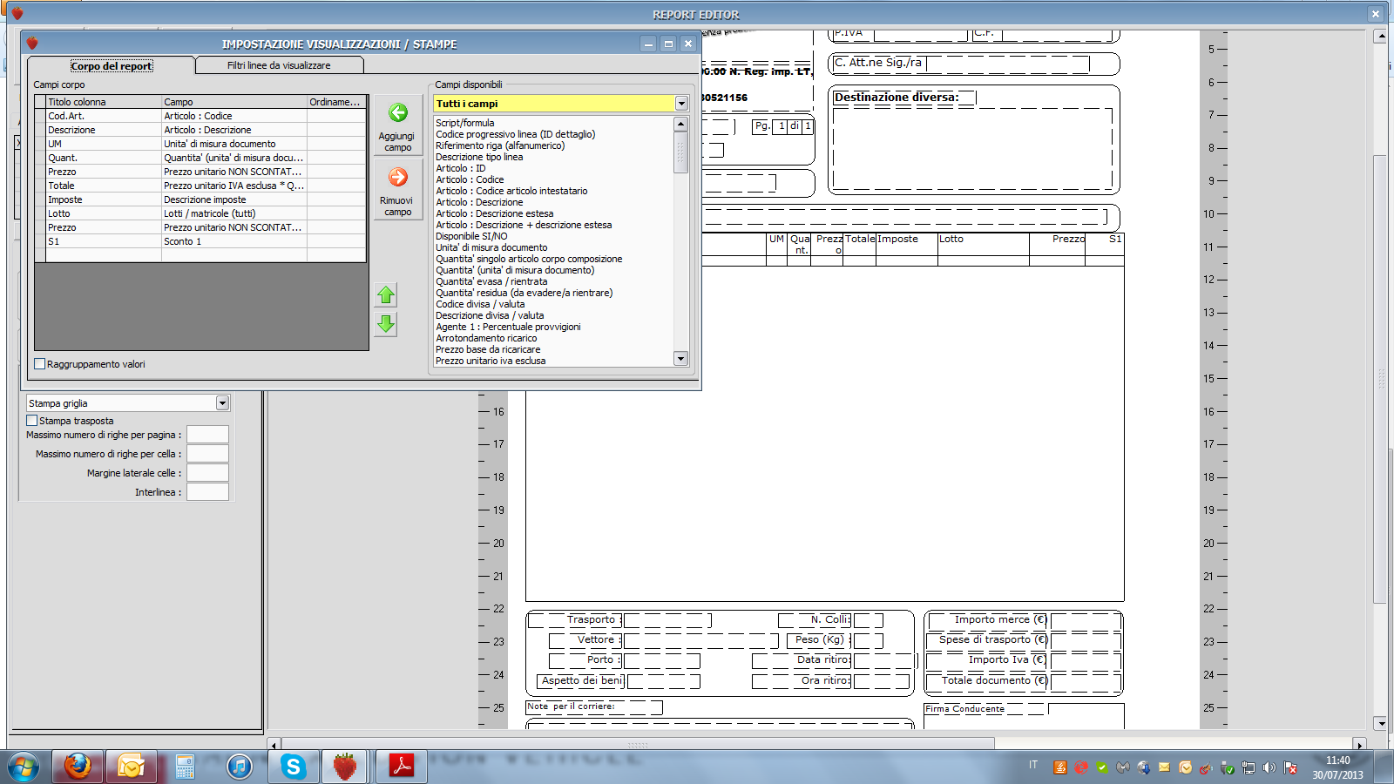Click the strawberry icon of Report Editor window
1394x784 pixels.
(x=17, y=13)
